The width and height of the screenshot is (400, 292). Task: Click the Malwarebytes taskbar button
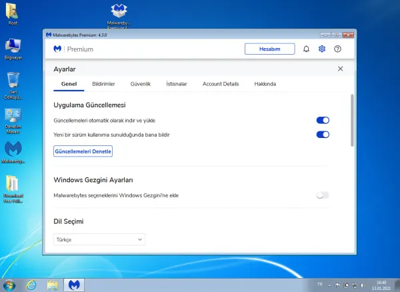click(x=74, y=285)
